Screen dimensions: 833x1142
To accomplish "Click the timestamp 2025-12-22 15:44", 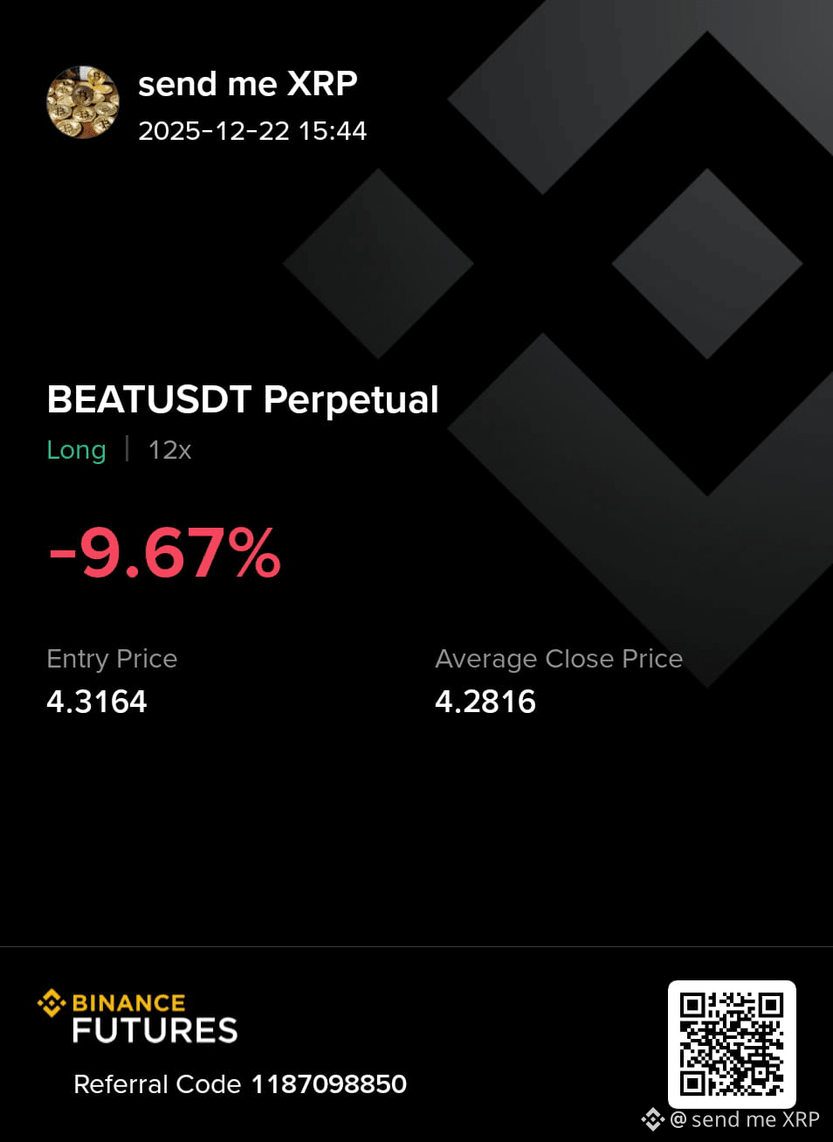I will (252, 131).
